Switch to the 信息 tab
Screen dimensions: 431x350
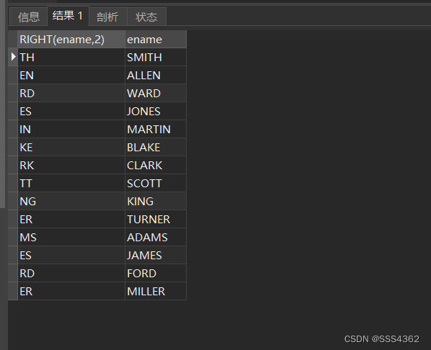pyautogui.click(x=28, y=17)
